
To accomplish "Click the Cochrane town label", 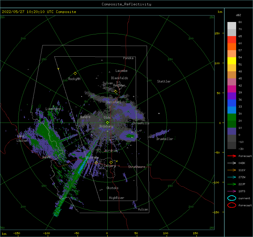I will click(92, 158).
